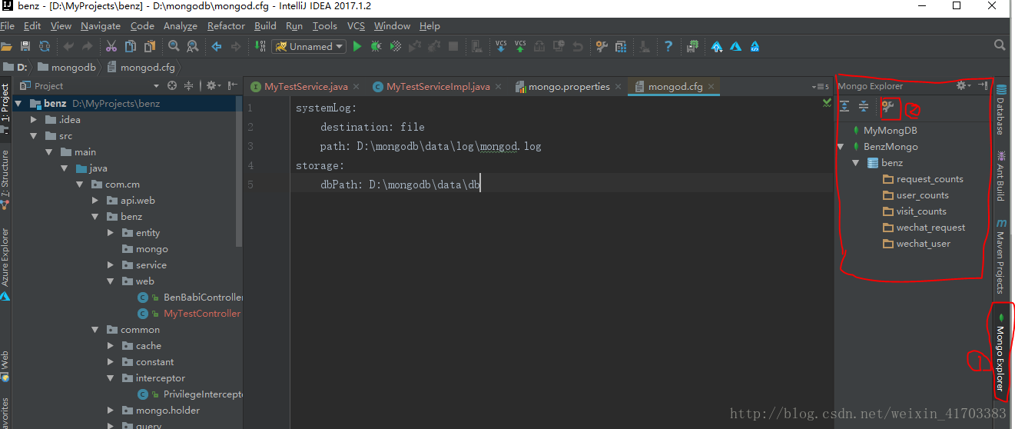Expand the .idea folder in project tree
The image size is (1015, 429).
click(x=33, y=120)
